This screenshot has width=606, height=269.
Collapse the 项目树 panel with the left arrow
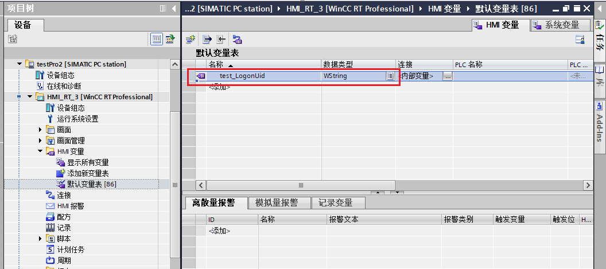pyautogui.click(x=174, y=8)
